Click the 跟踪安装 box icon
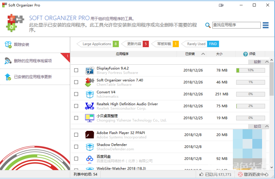Screen dimensions: 275x179 [8, 45]
